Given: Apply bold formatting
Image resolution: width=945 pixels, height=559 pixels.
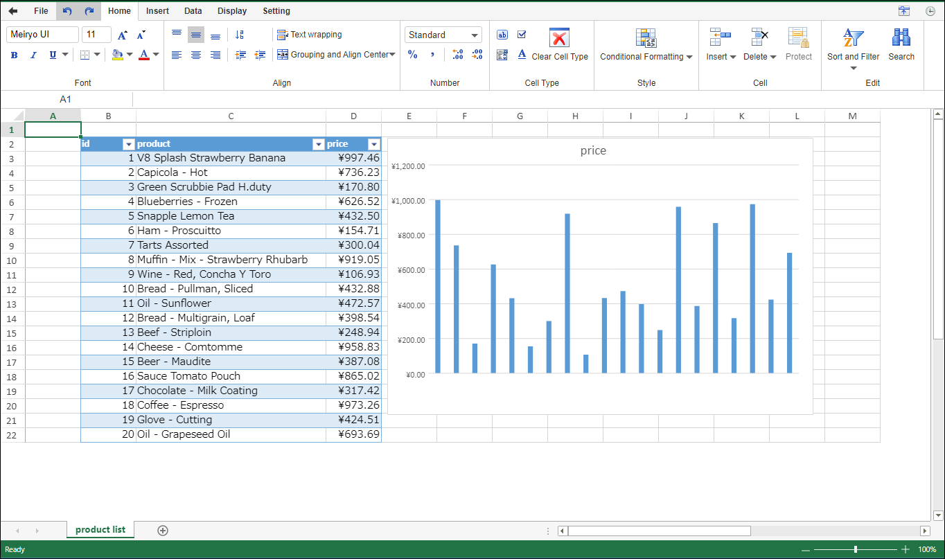Looking at the screenshot, I should pos(15,55).
